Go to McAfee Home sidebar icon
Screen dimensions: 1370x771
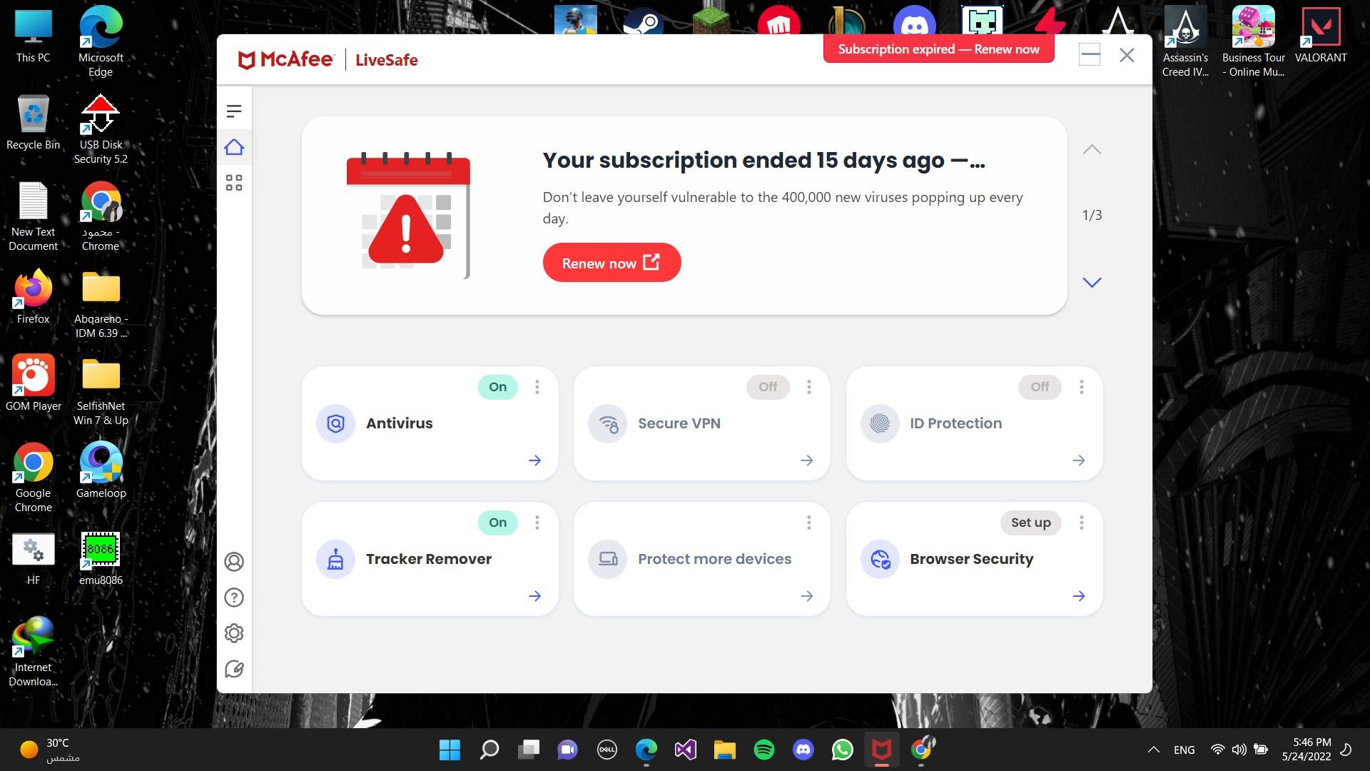(234, 147)
